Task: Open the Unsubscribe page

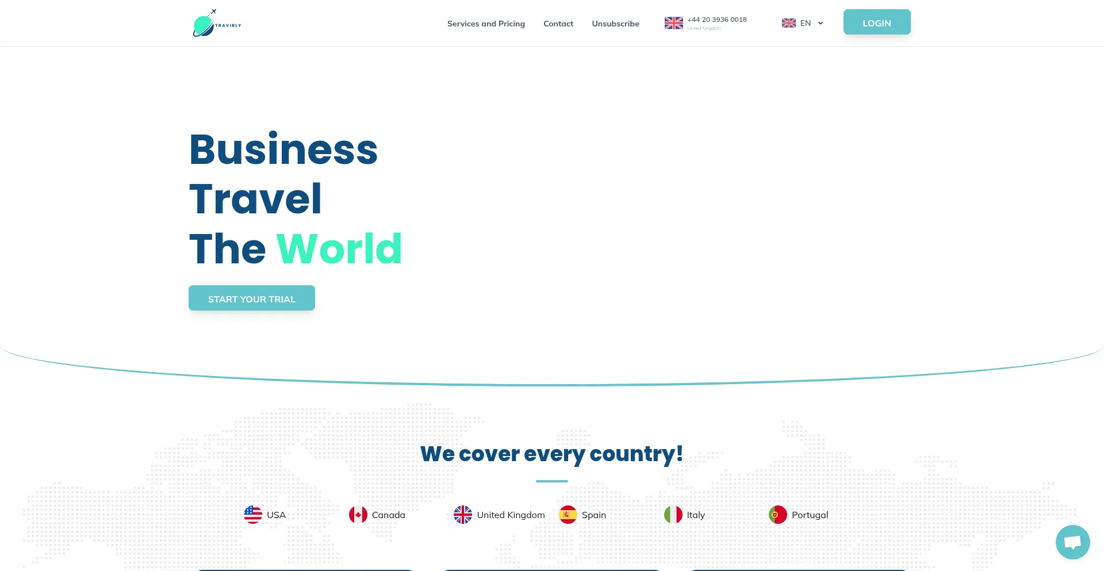Action: coord(615,24)
